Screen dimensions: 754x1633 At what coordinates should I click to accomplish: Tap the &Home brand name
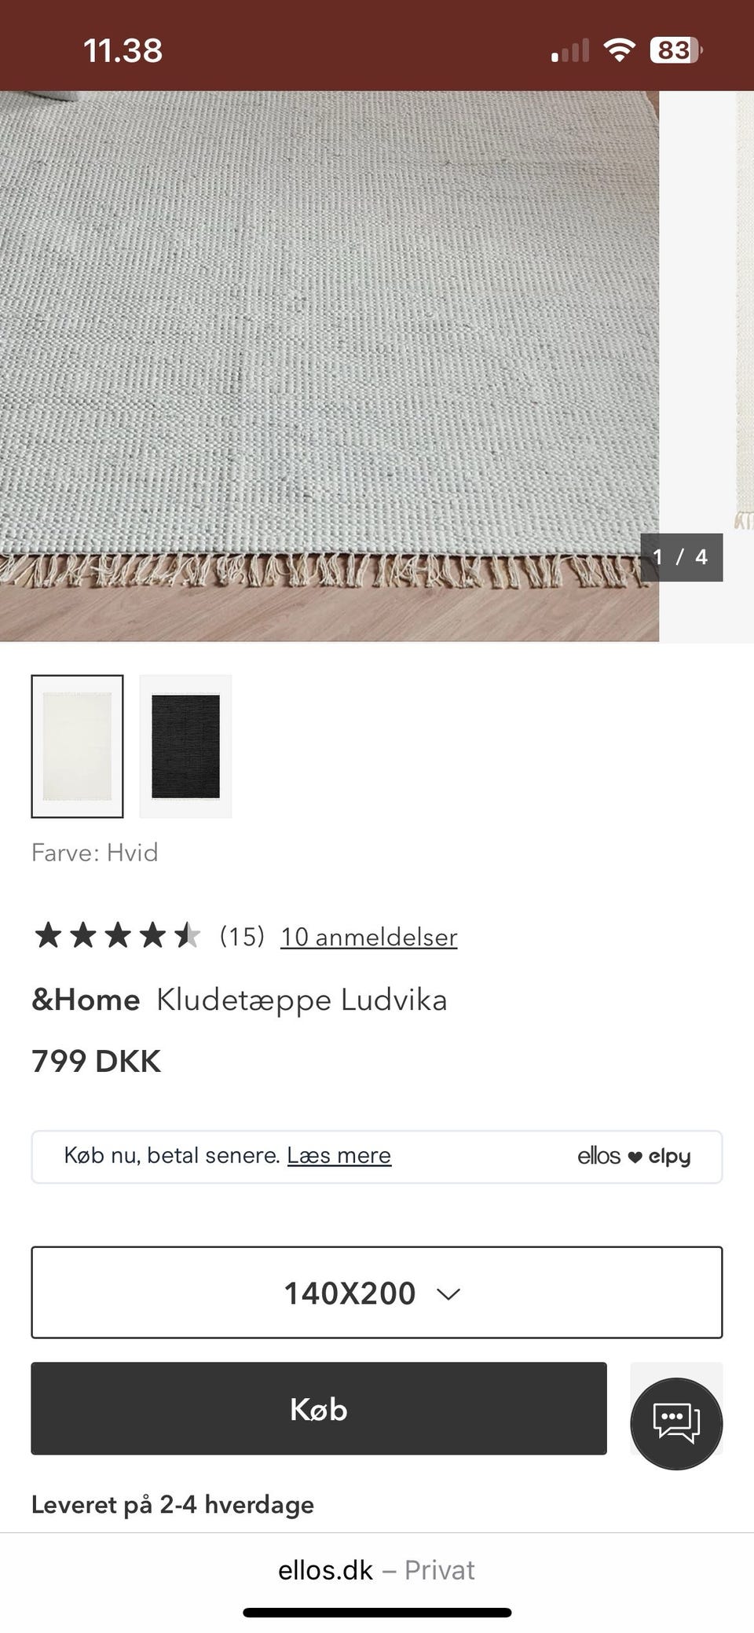point(86,1000)
